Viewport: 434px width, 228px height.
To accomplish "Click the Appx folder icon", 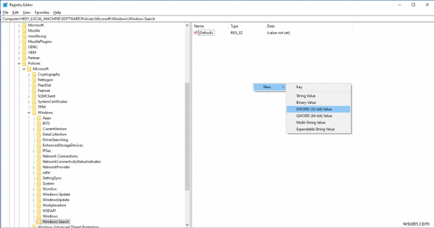I will pos(39,118).
